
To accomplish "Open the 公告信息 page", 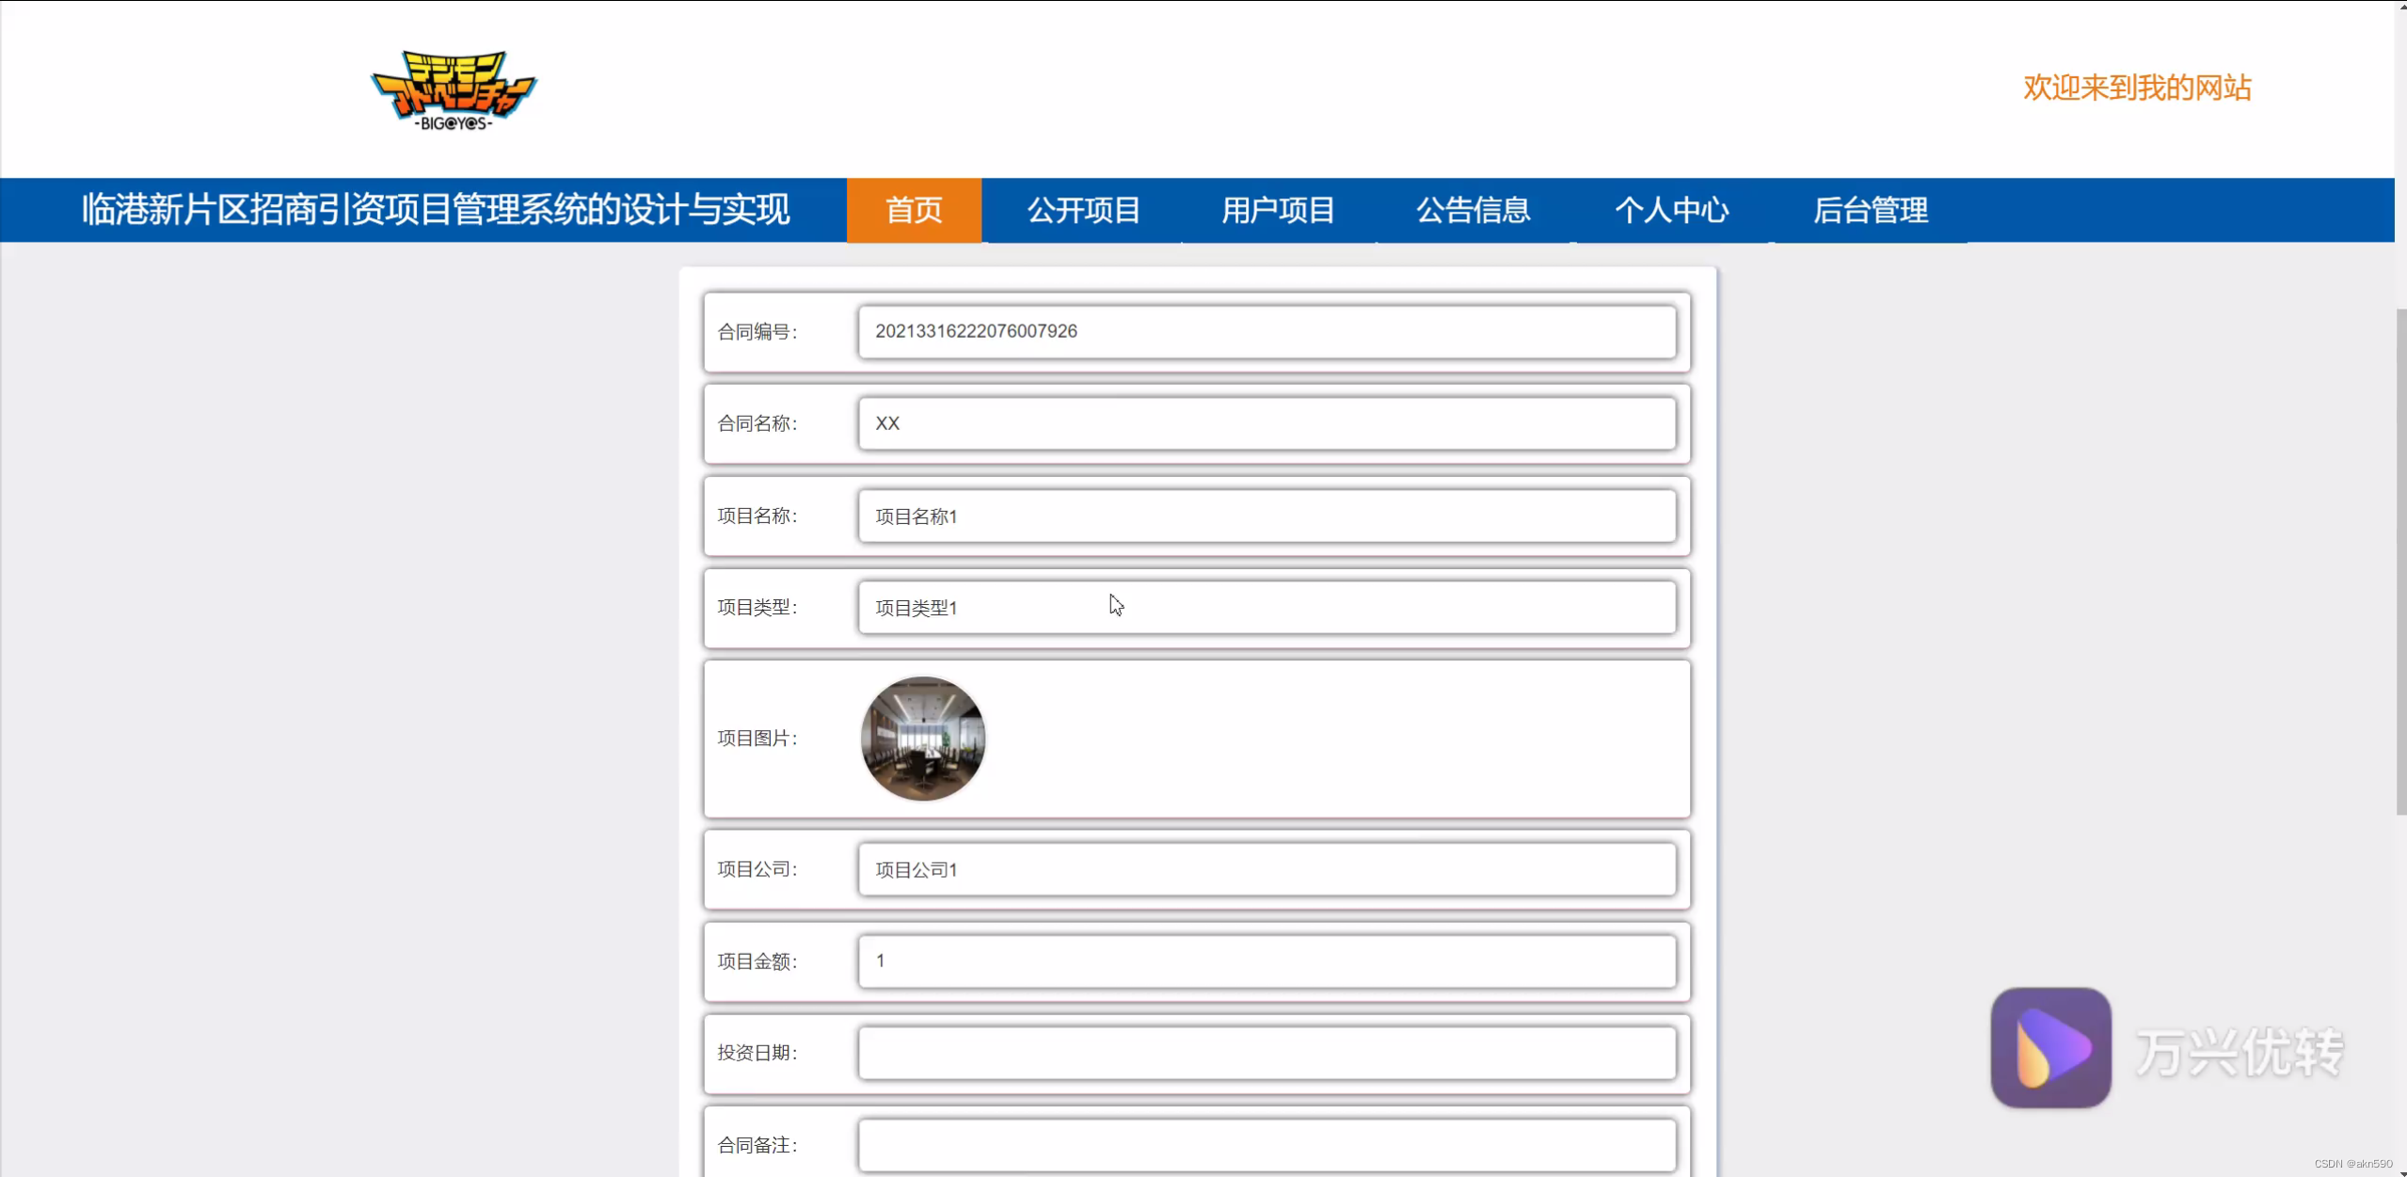I will [x=1473, y=210].
